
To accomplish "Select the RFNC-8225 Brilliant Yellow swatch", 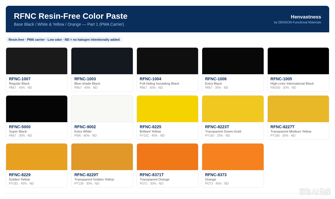I will [x=167, y=109].
